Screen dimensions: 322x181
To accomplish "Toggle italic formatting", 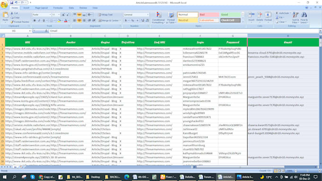I will pos(39,20).
